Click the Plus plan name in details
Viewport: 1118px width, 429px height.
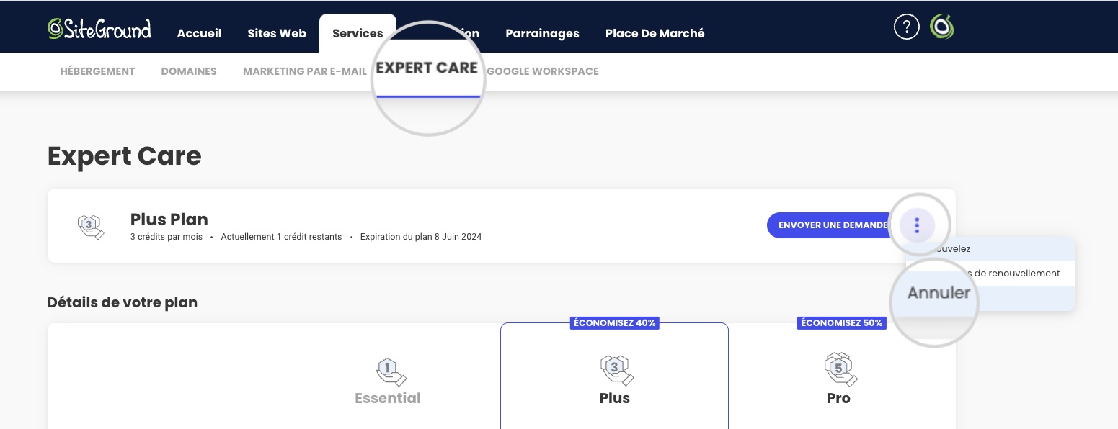(x=615, y=398)
